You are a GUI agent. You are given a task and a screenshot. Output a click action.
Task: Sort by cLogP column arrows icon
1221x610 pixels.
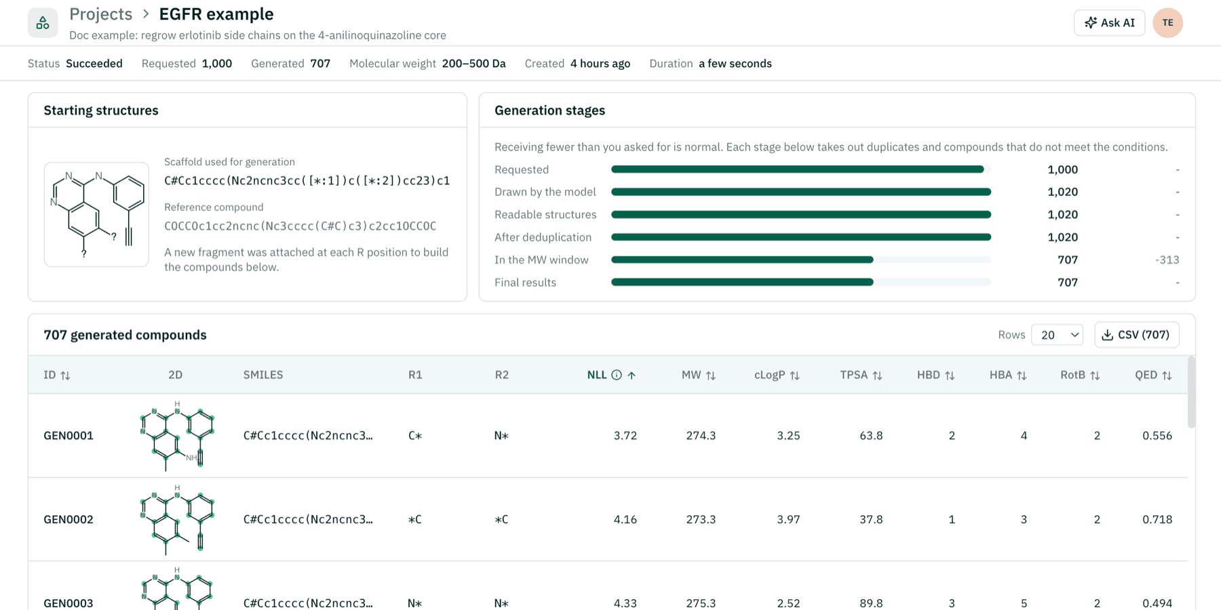pyautogui.click(x=795, y=375)
